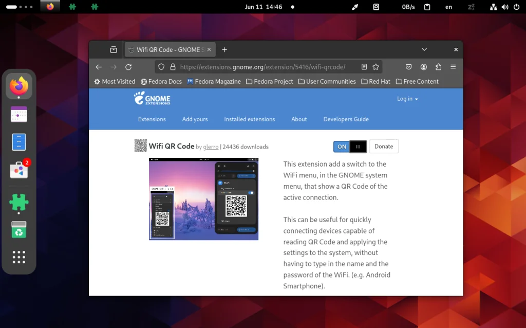Open Add yours nav item
Viewport: 526px width, 328px height.
point(195,119)
